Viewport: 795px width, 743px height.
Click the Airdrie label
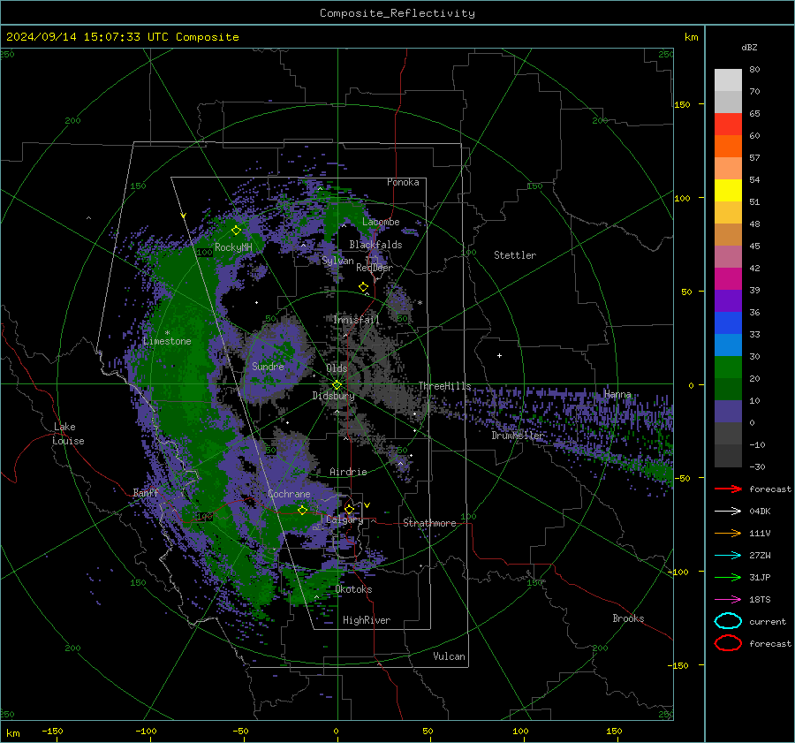(348, 472)
